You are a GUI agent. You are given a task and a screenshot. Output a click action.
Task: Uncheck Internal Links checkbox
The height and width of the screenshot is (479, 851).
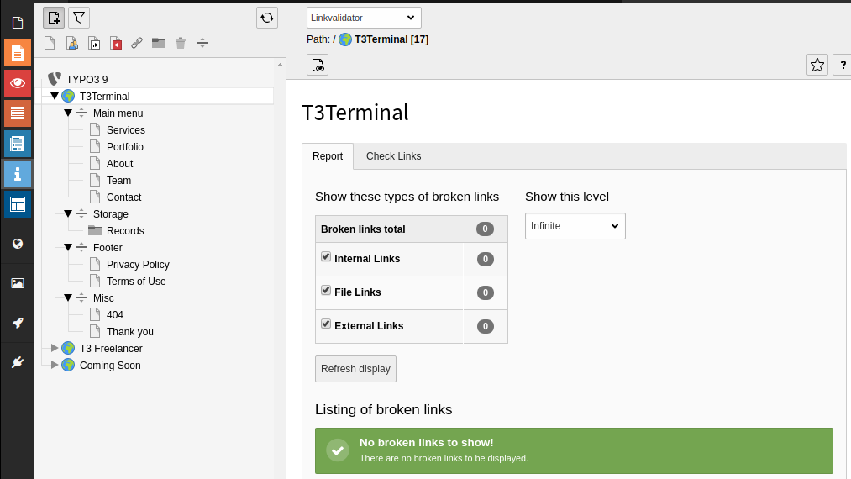click(326, 257)
